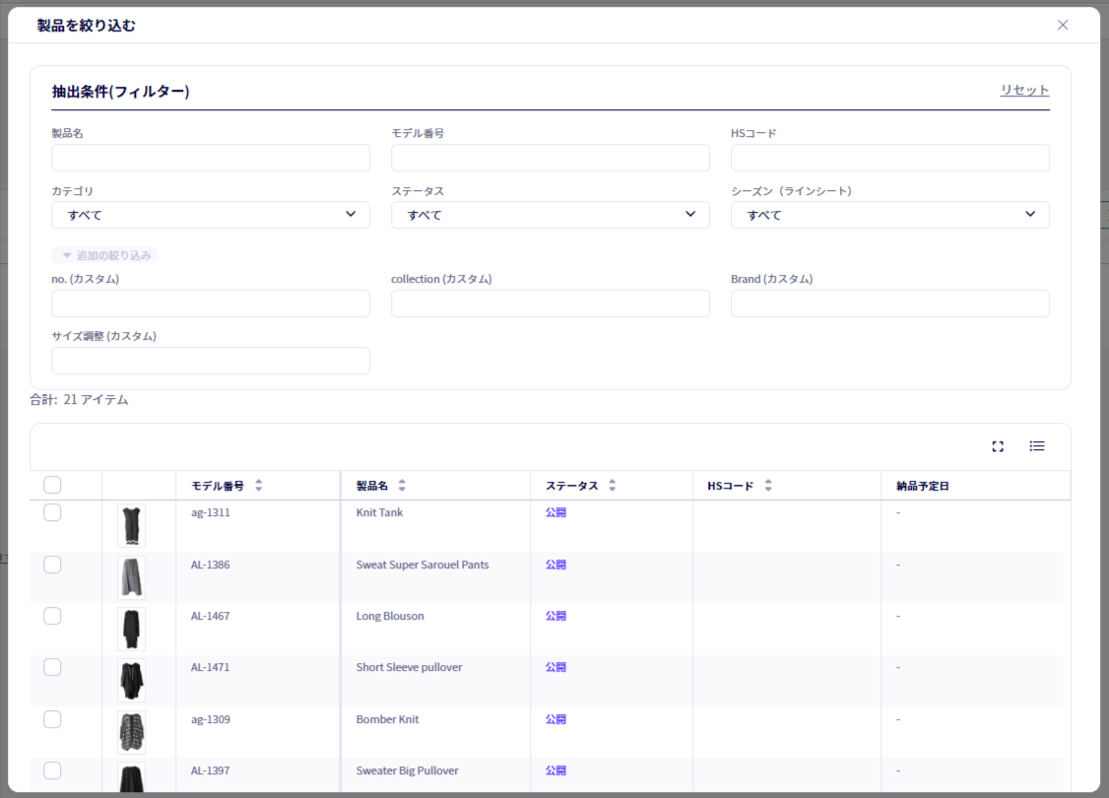
Task: Open the table list-view options icon
Action: [x=1037, y=446]
